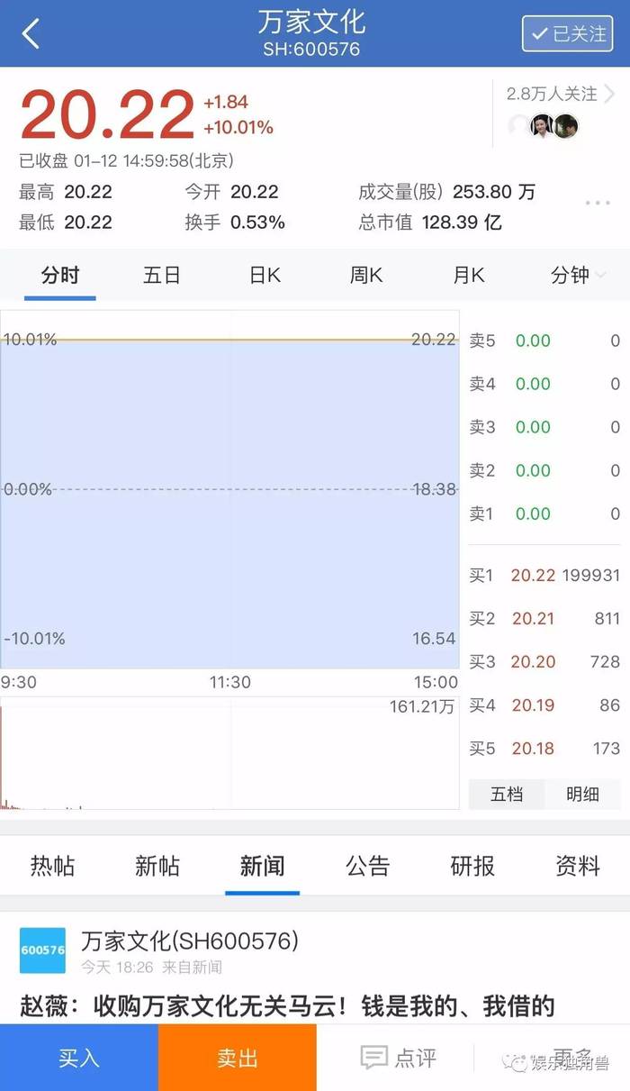
Task: Select the 买2 20.21 bid row
Action: pyautogui.click(x=544, y=618)
